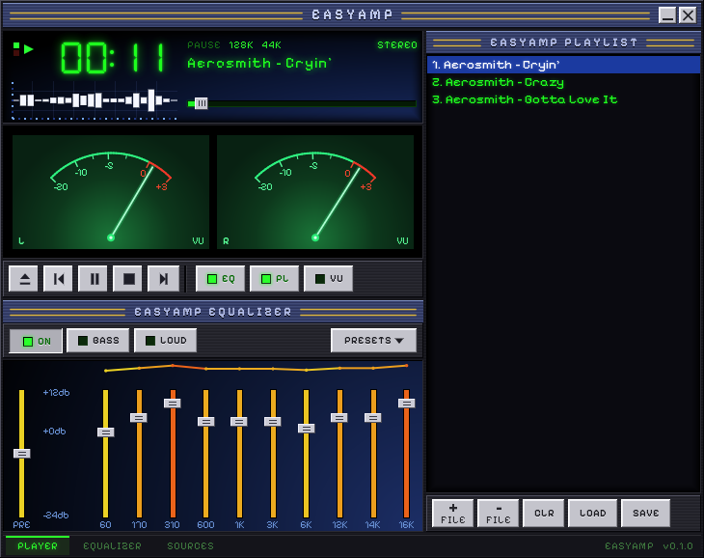Click the 6K band slider handle

[x=307, y=429]
